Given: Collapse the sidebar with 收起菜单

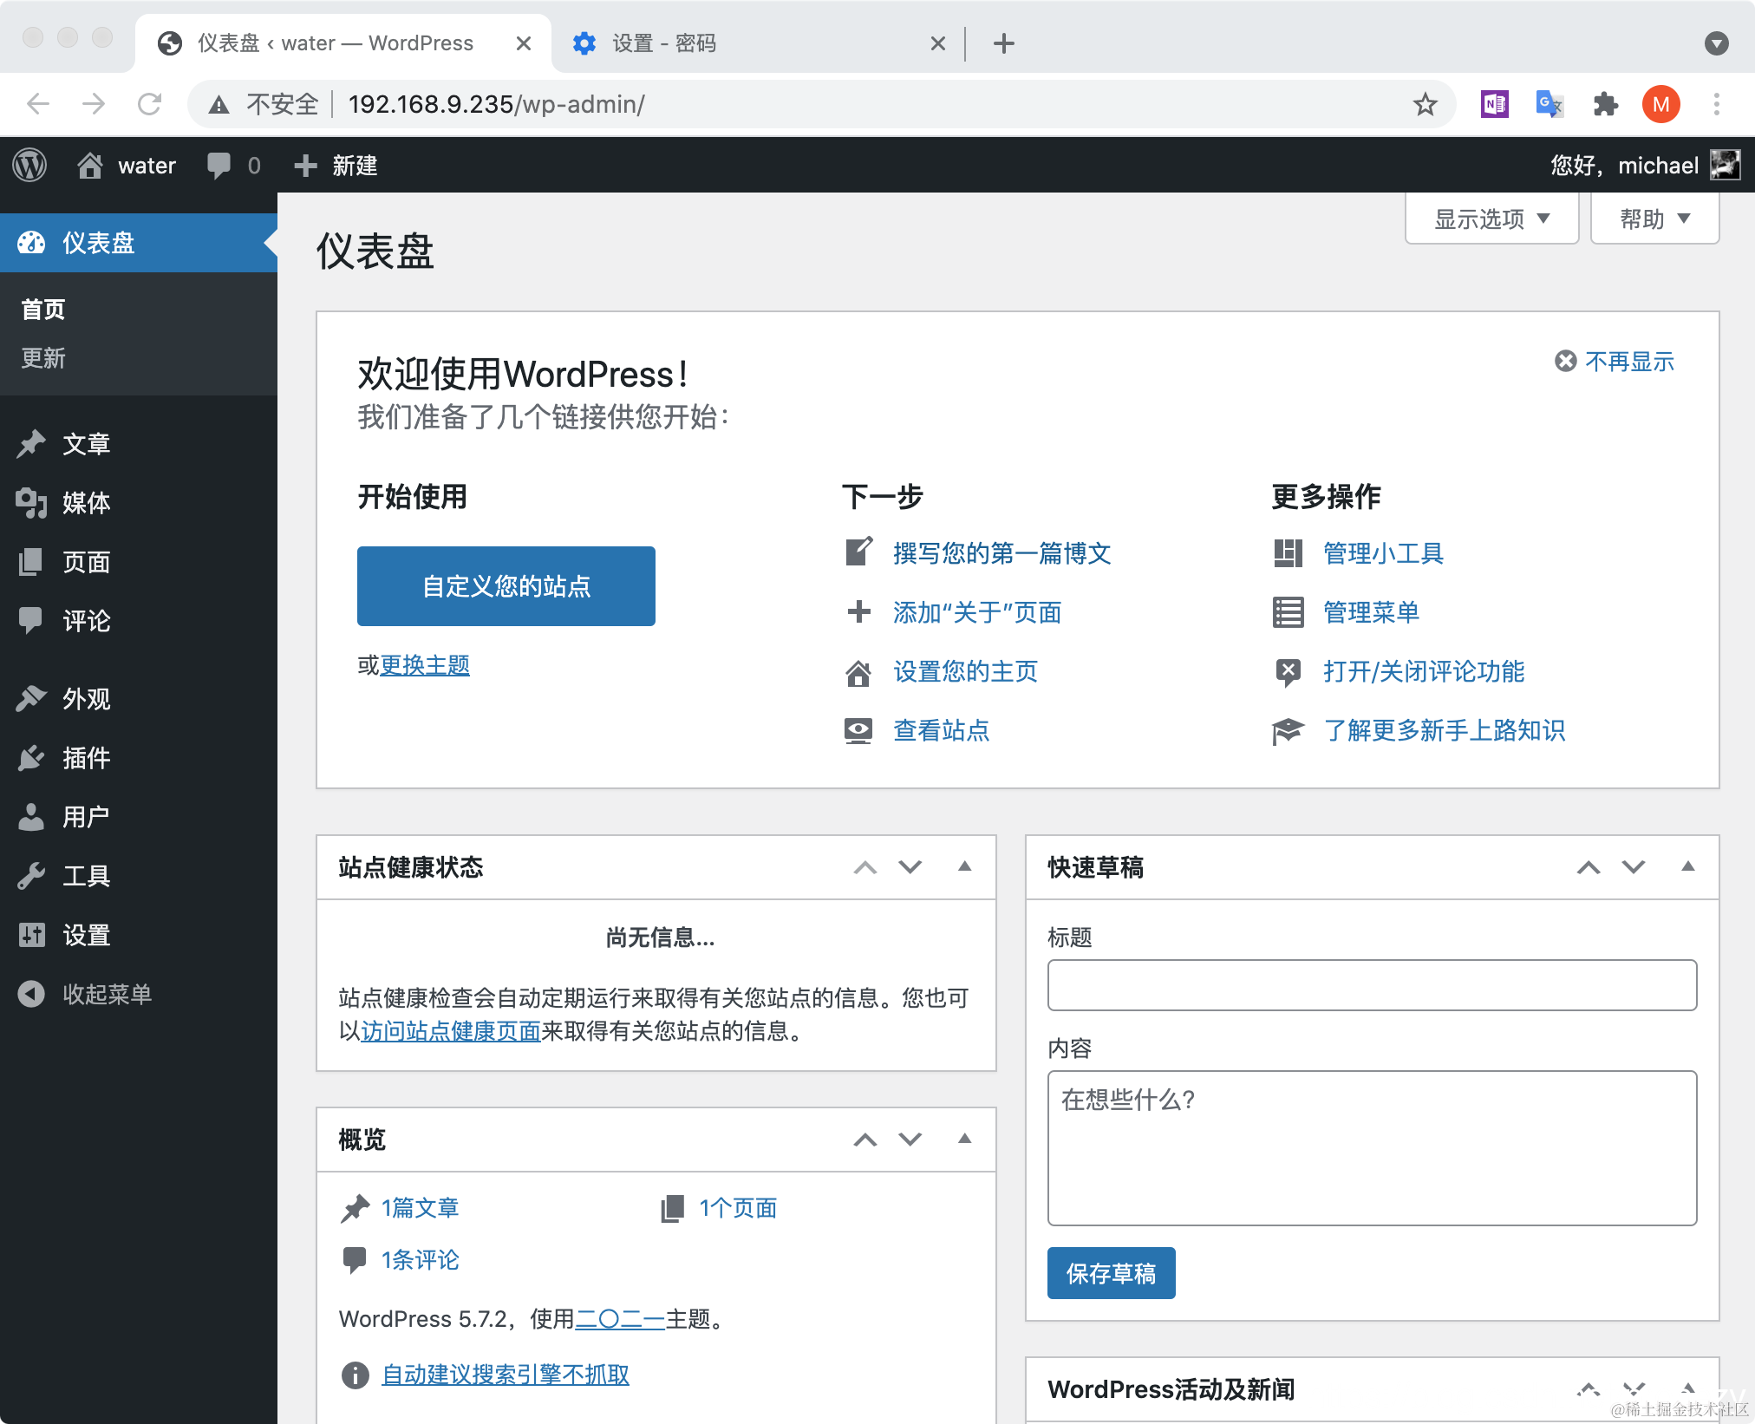Looking at the screenshot, I should click(x=106, y=994).
